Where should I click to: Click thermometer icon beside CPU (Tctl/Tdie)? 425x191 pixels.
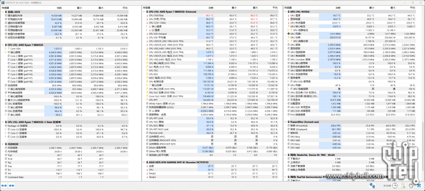point(147,16)
